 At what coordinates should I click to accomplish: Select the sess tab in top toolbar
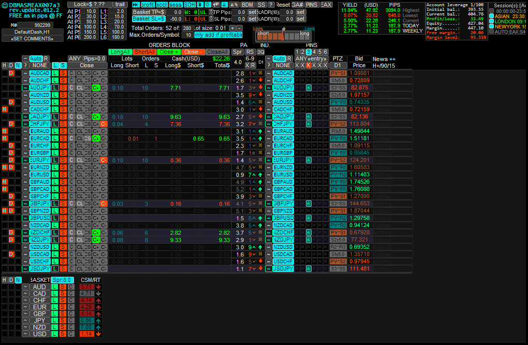click(175, 5)
